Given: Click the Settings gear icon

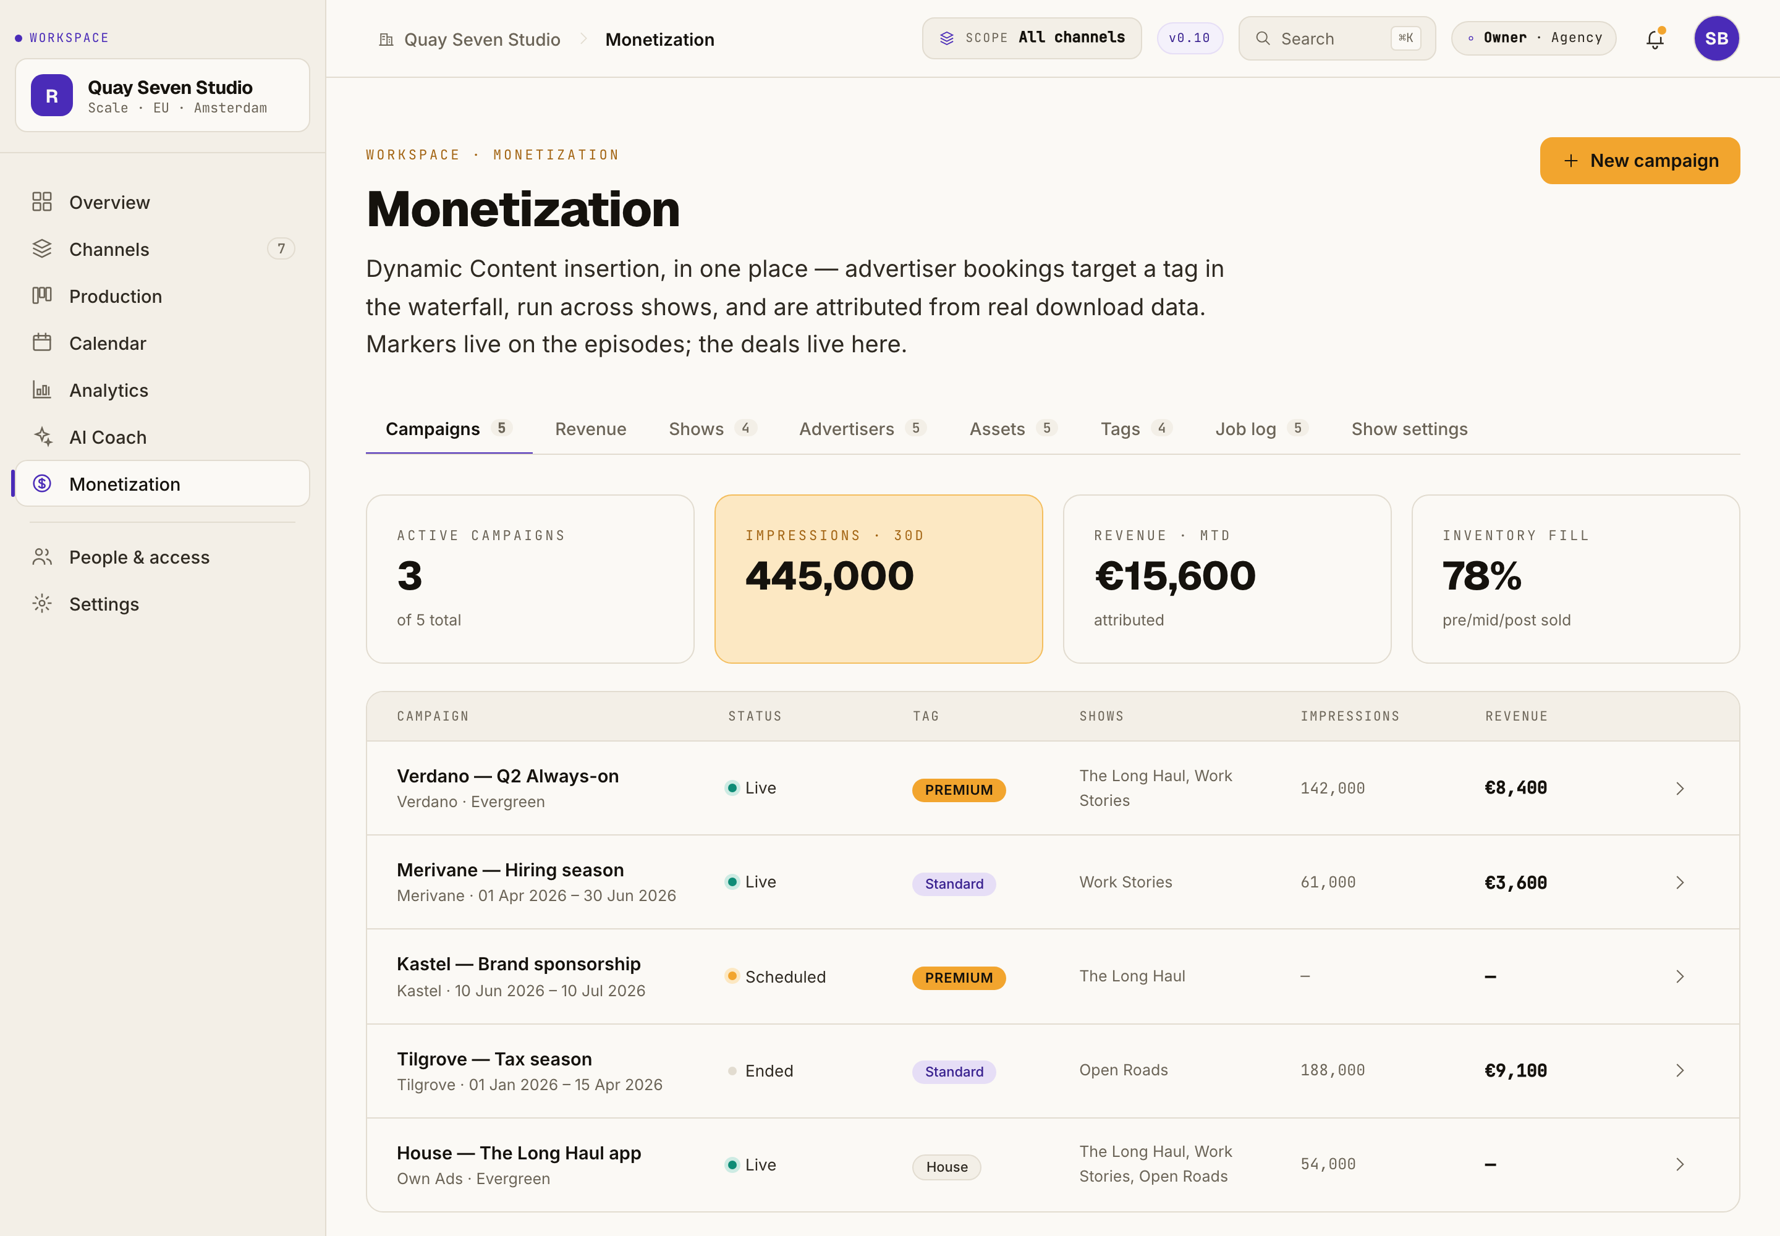Looking at the screenshot, I should click(x=42, y=603).
